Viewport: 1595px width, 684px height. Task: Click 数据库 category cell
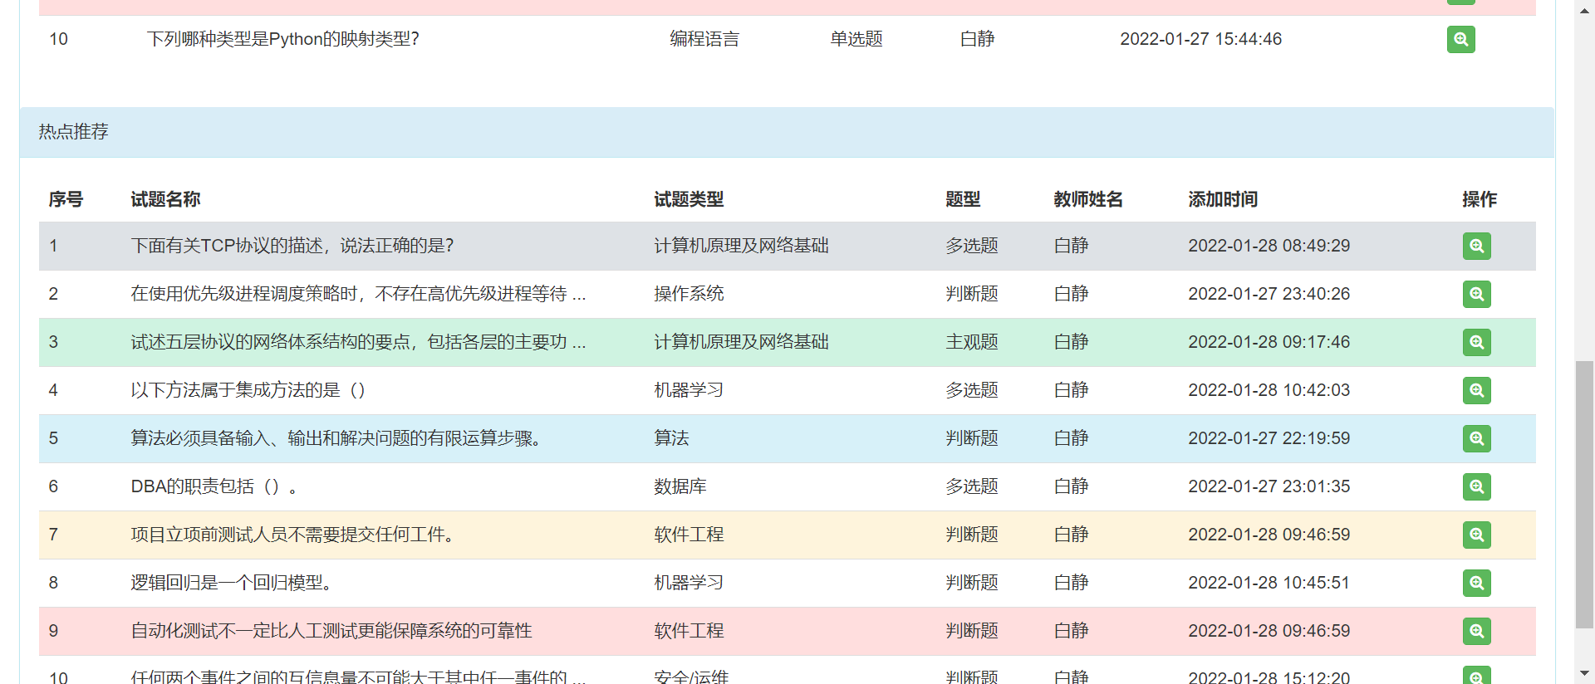click(x=680, y=486)
